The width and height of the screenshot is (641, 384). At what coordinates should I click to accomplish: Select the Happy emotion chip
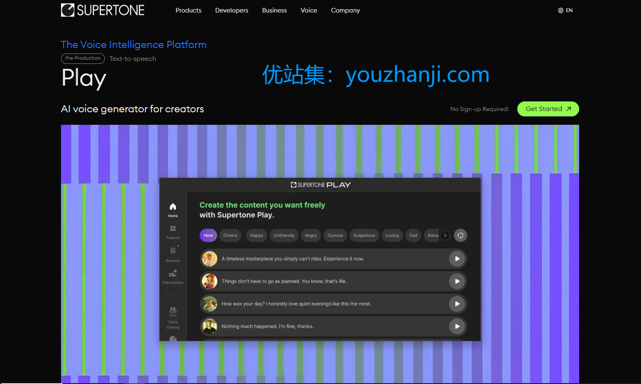pyautogui.click(x=257, y=235)
